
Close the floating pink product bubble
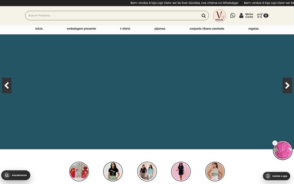pos(275,143)
